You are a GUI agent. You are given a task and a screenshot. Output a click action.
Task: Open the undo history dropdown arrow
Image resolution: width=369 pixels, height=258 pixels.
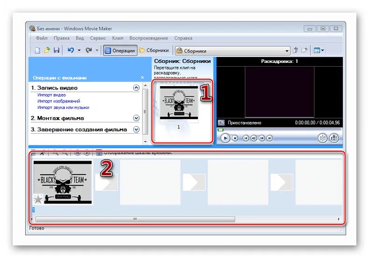79,50
